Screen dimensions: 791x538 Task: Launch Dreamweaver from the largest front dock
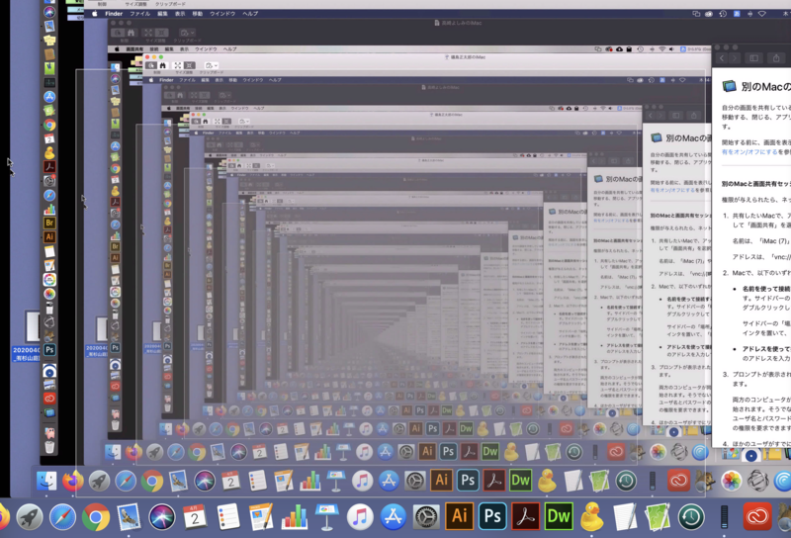tap(559, 516)
